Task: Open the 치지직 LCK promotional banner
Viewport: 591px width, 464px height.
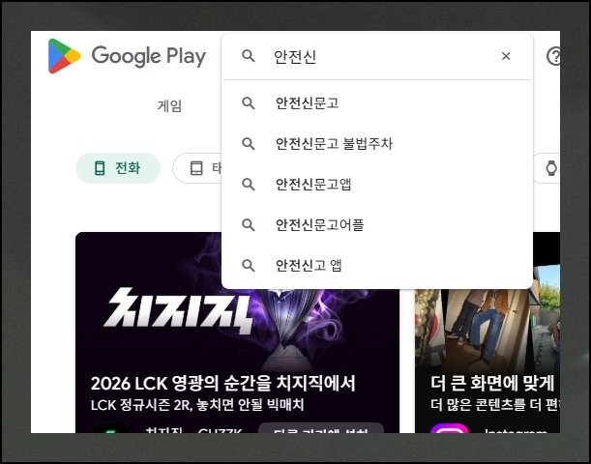Action: tap(237, 333)
